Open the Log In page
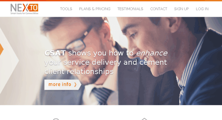 pyautogui.click(x=202, y=9)
